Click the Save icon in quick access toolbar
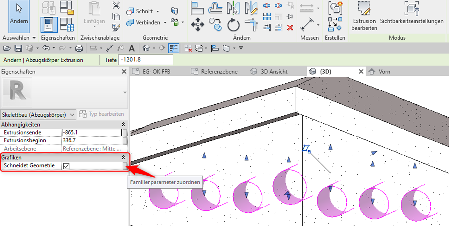This screenshot has width=449, height=226. tap(18, 48)
